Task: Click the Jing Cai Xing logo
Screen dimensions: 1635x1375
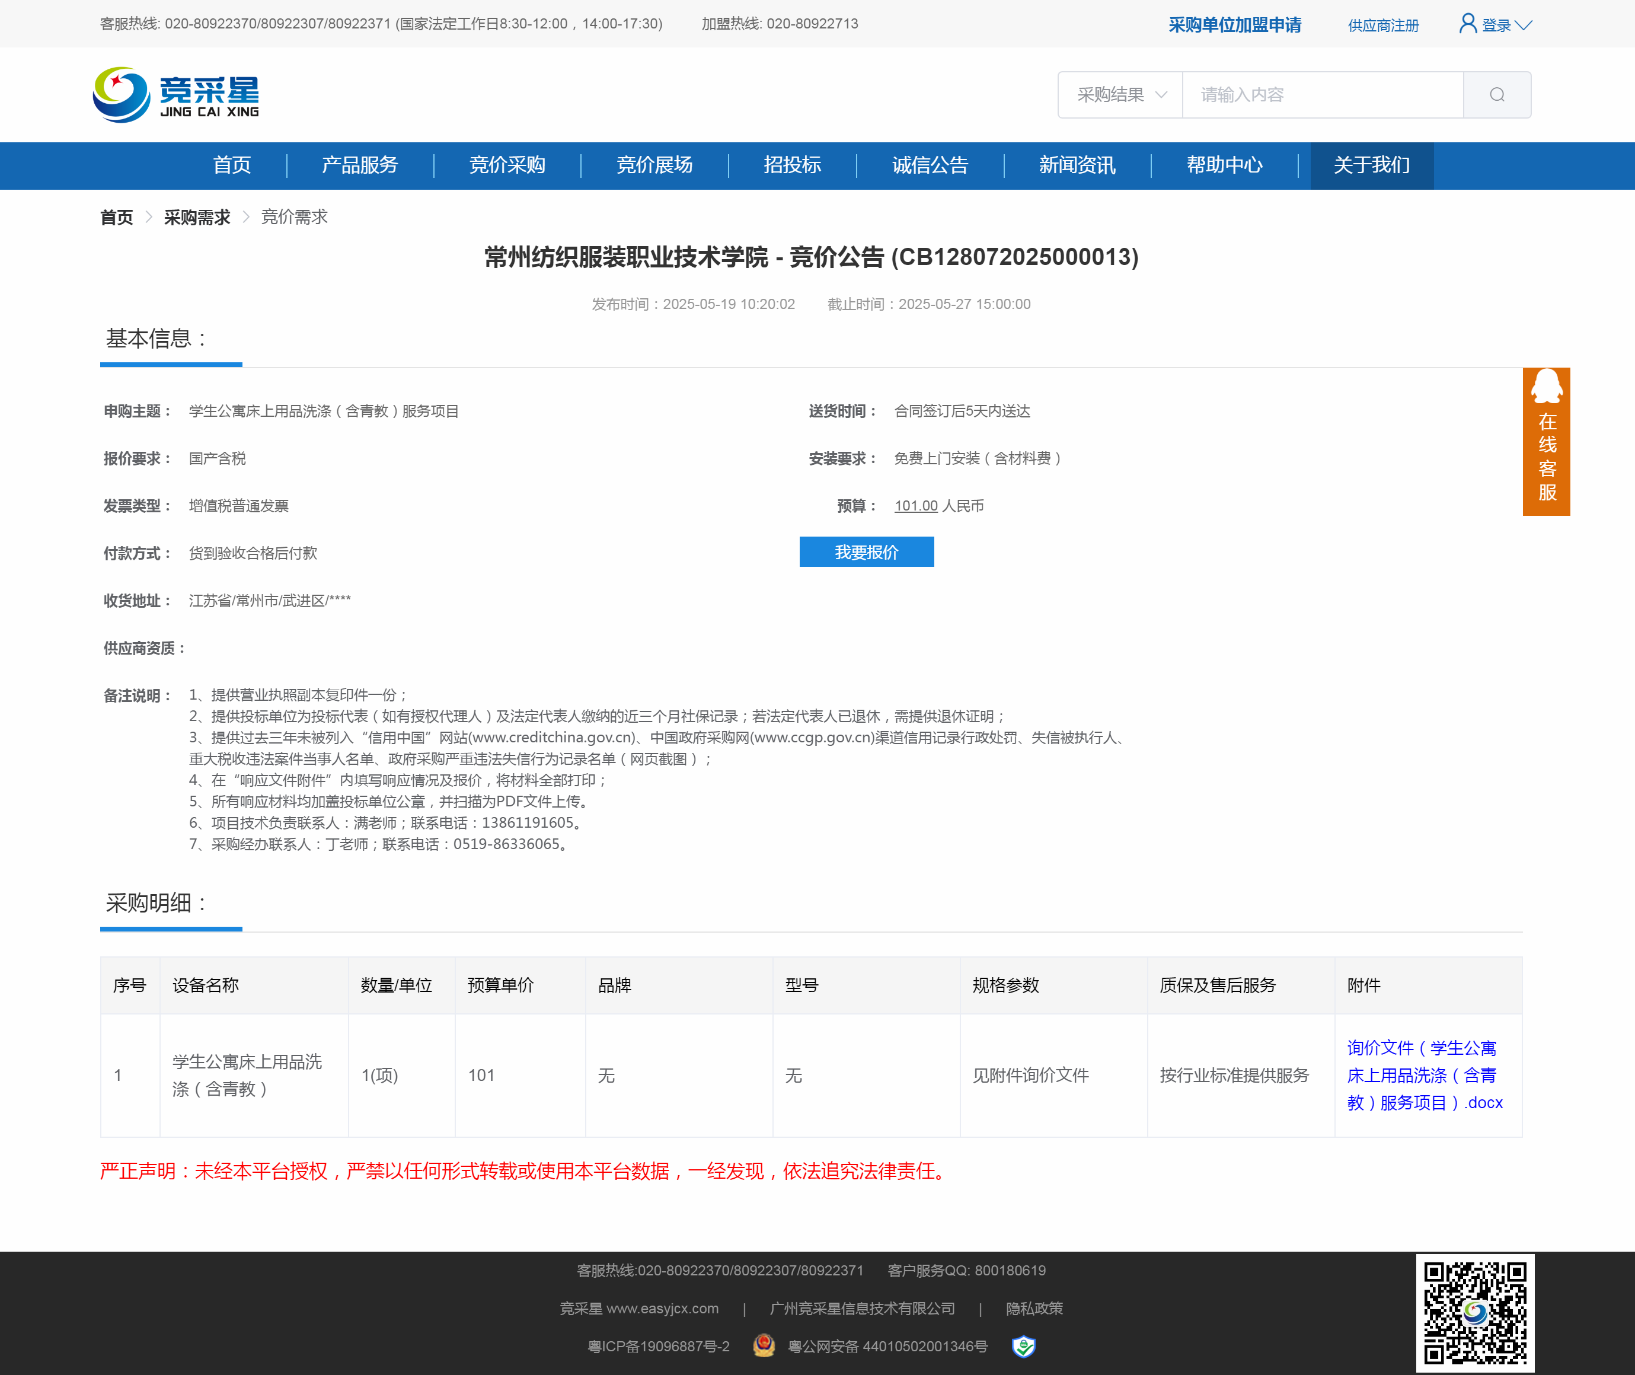Action: click(x=176, y=94)
